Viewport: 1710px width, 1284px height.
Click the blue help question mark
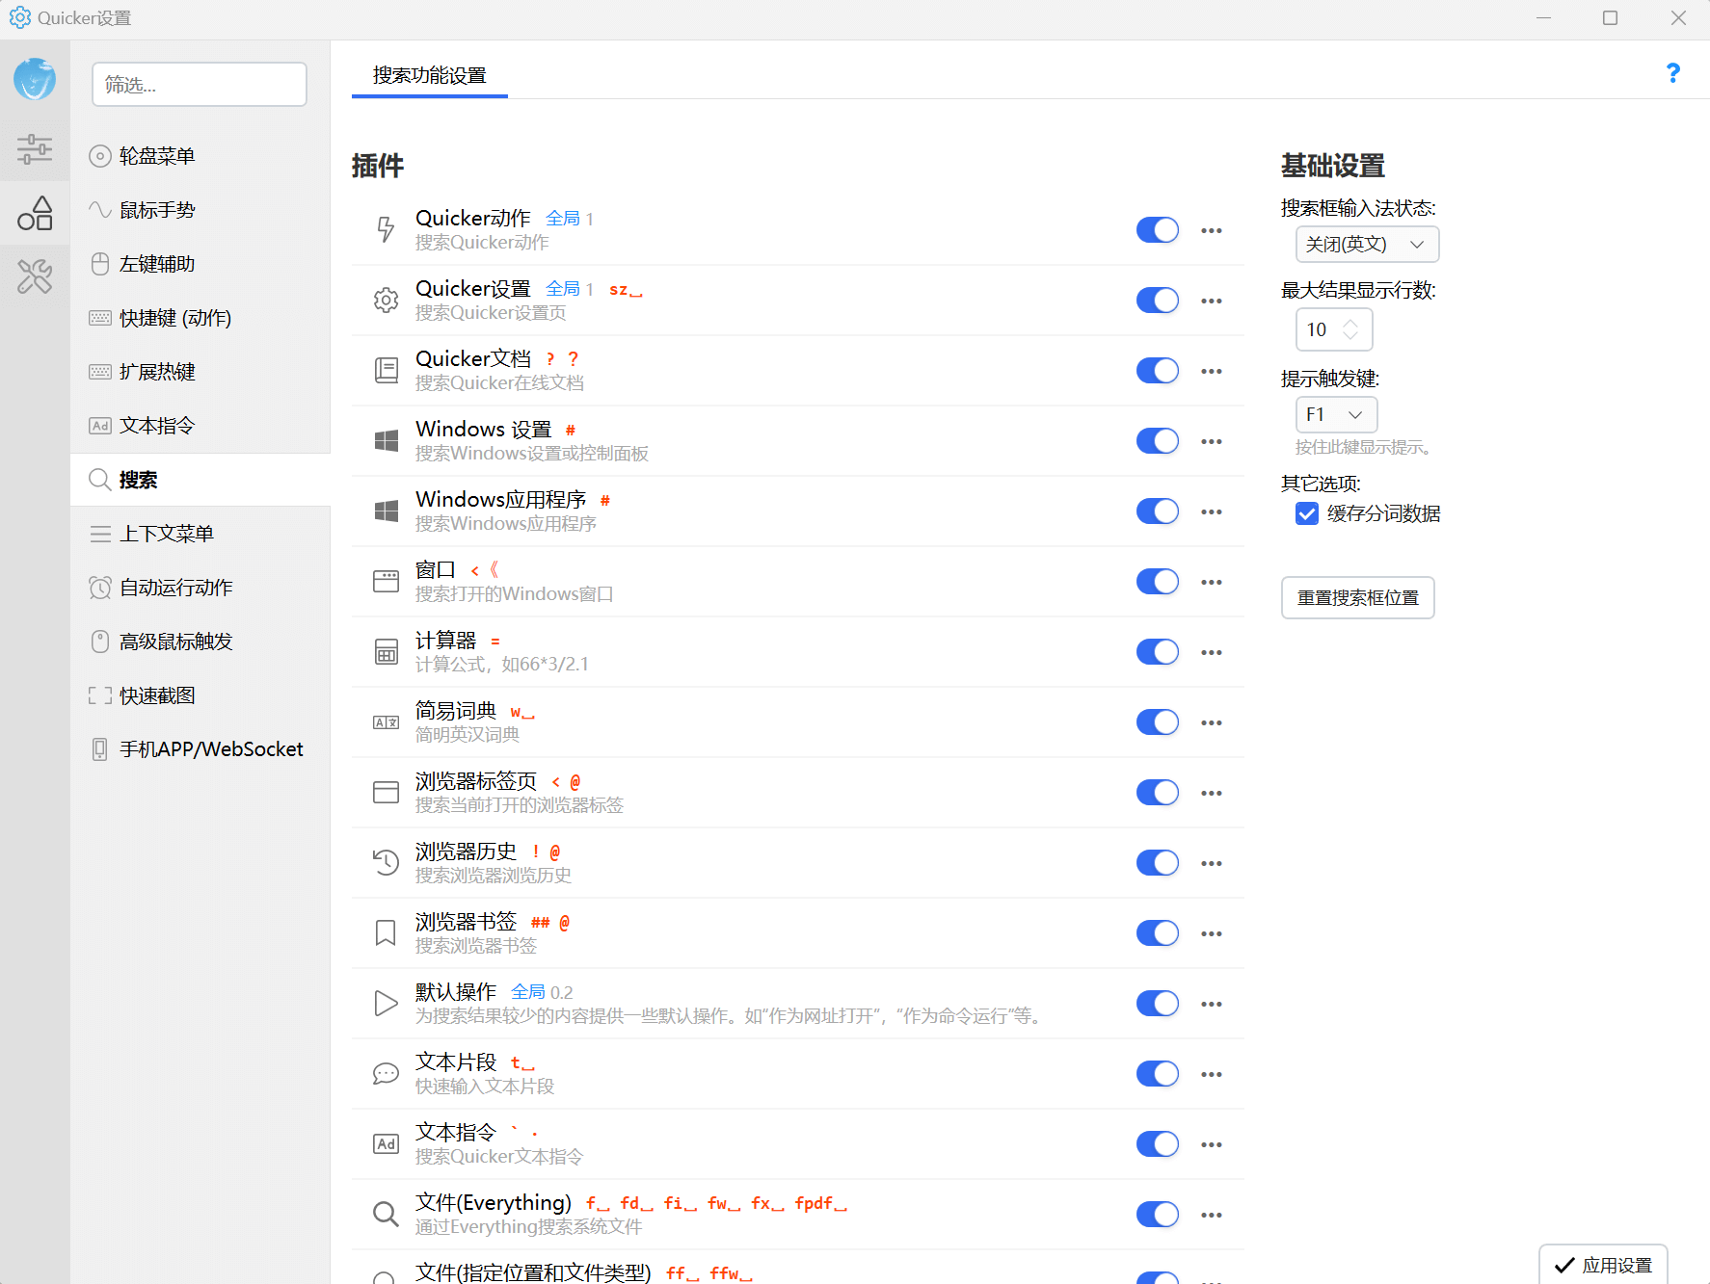[x=1673, y=73]
